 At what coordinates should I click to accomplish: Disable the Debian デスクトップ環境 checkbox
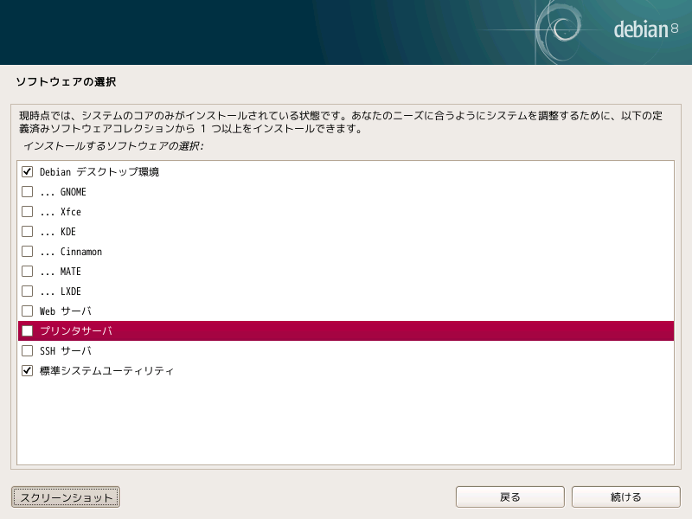(x=27, y=171)
